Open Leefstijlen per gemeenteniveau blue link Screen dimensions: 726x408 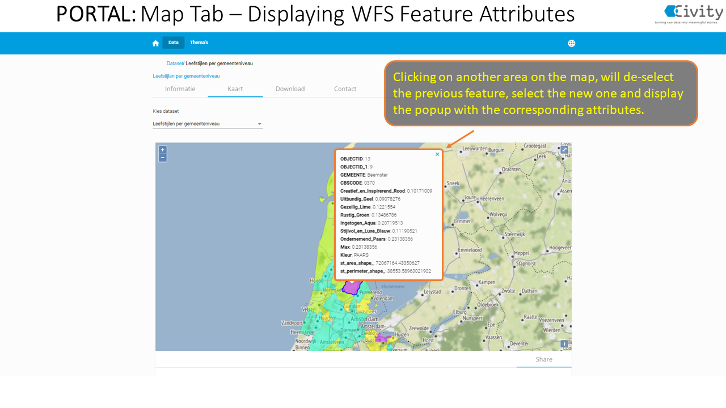(x=186, y=76)
